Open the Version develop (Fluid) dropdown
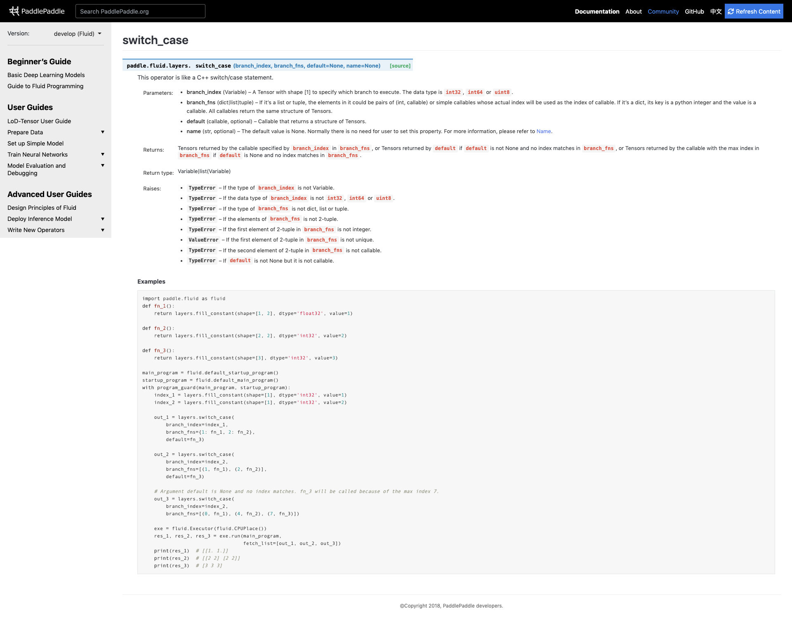Image resolution: width=792 pixels, height=617 pixels. pos(78,34)
